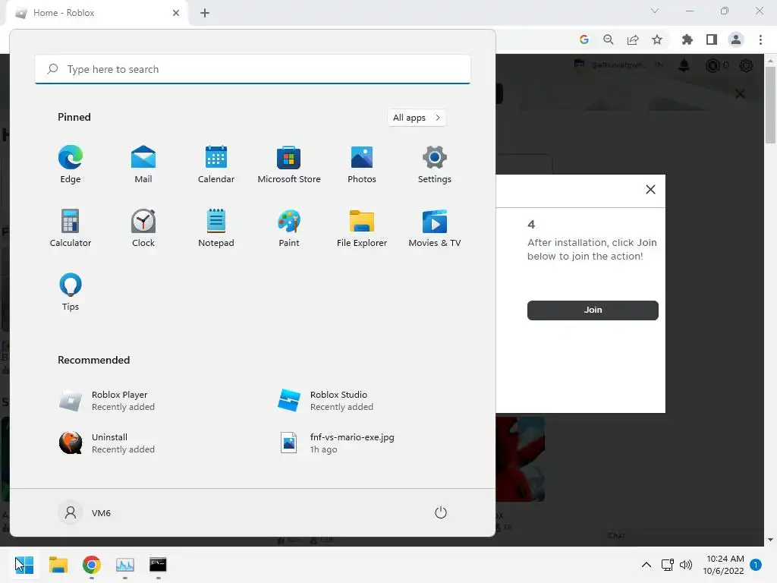Click the share page icon in Chrome
Viewport: 777px width, 583px height.
pyautogui.click(x=633, y=39)
